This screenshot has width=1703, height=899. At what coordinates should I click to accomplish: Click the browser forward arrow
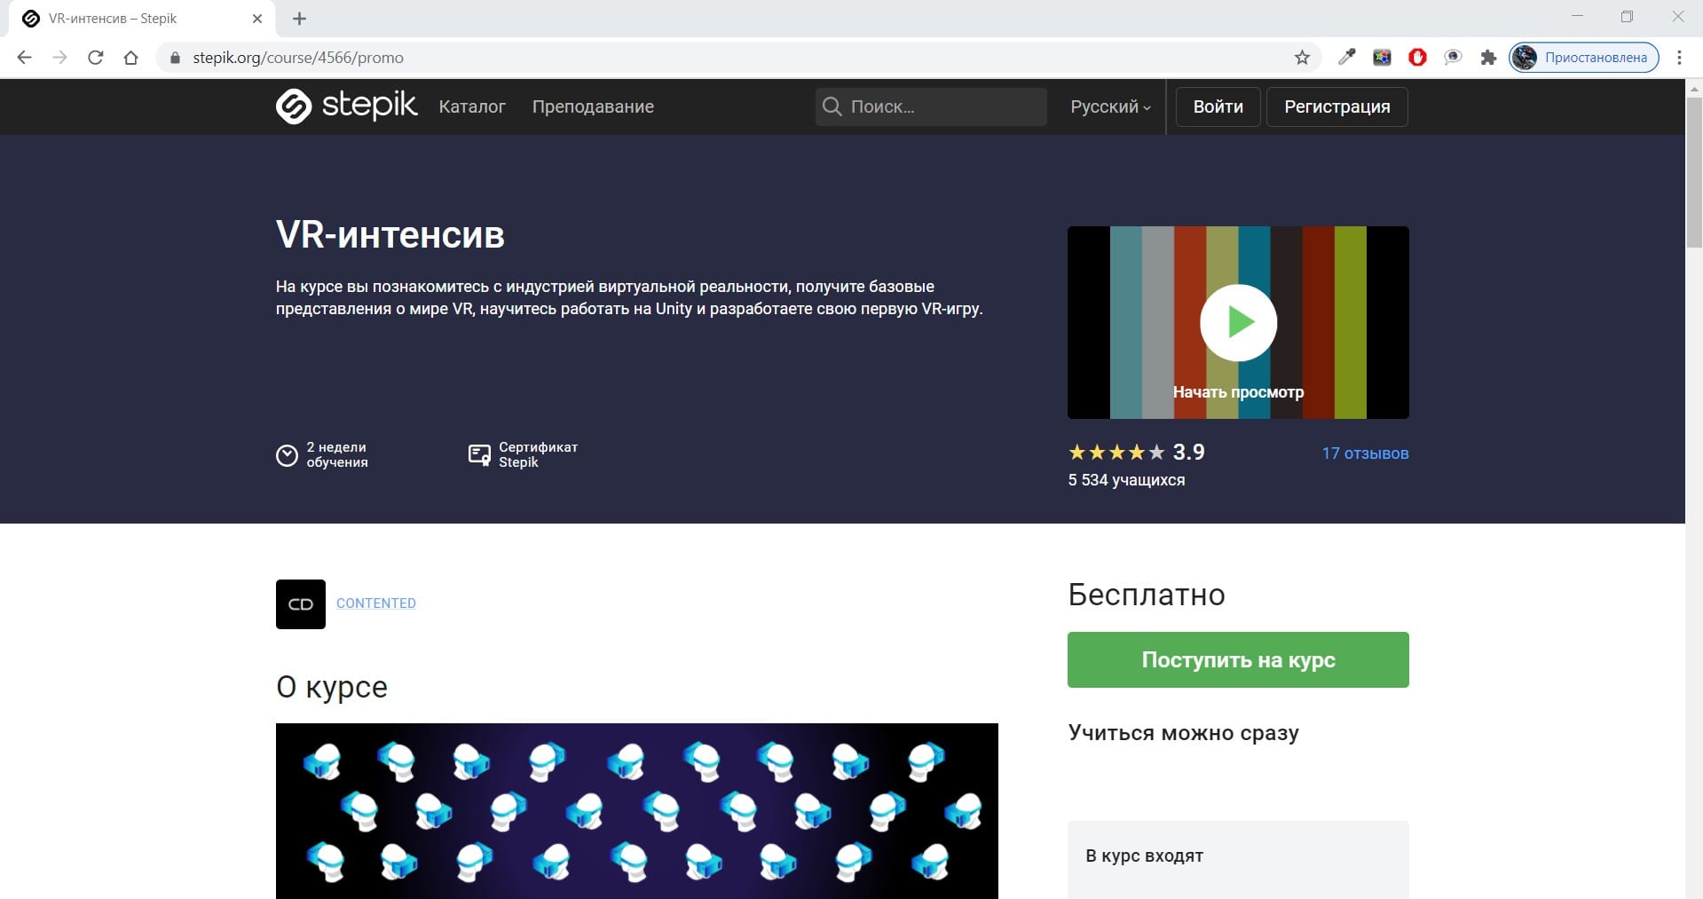[59, 58]
